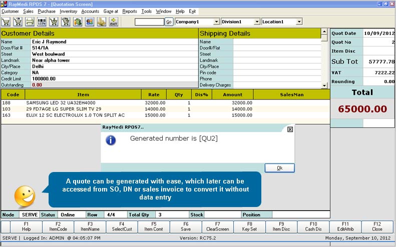Click the yellow EXIT toolbar icon
The height and width of the screenshot is (247, 396).
[114, 22]
